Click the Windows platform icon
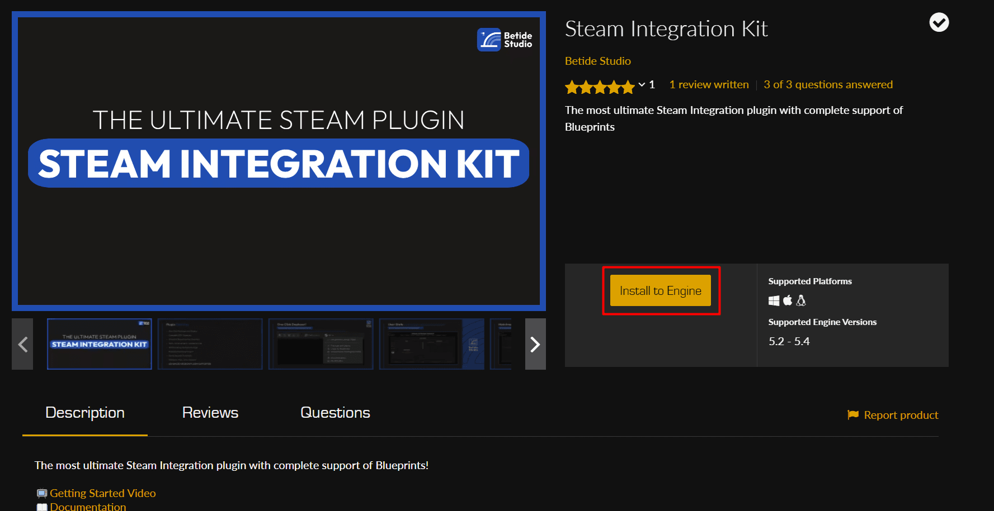 point(774,300)
